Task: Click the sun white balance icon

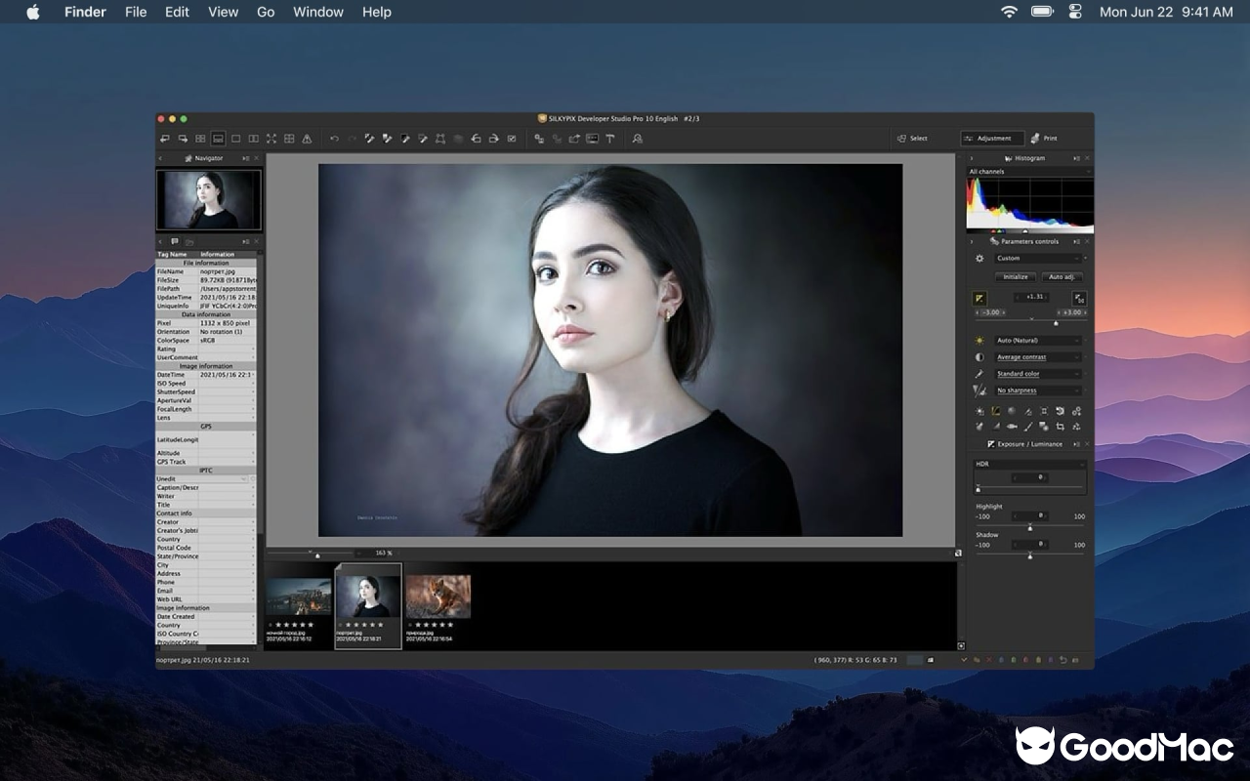Action: point(979,341)
